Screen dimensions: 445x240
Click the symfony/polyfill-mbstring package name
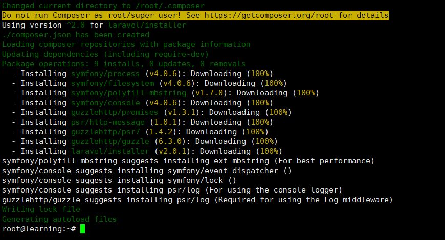[128, 93]
